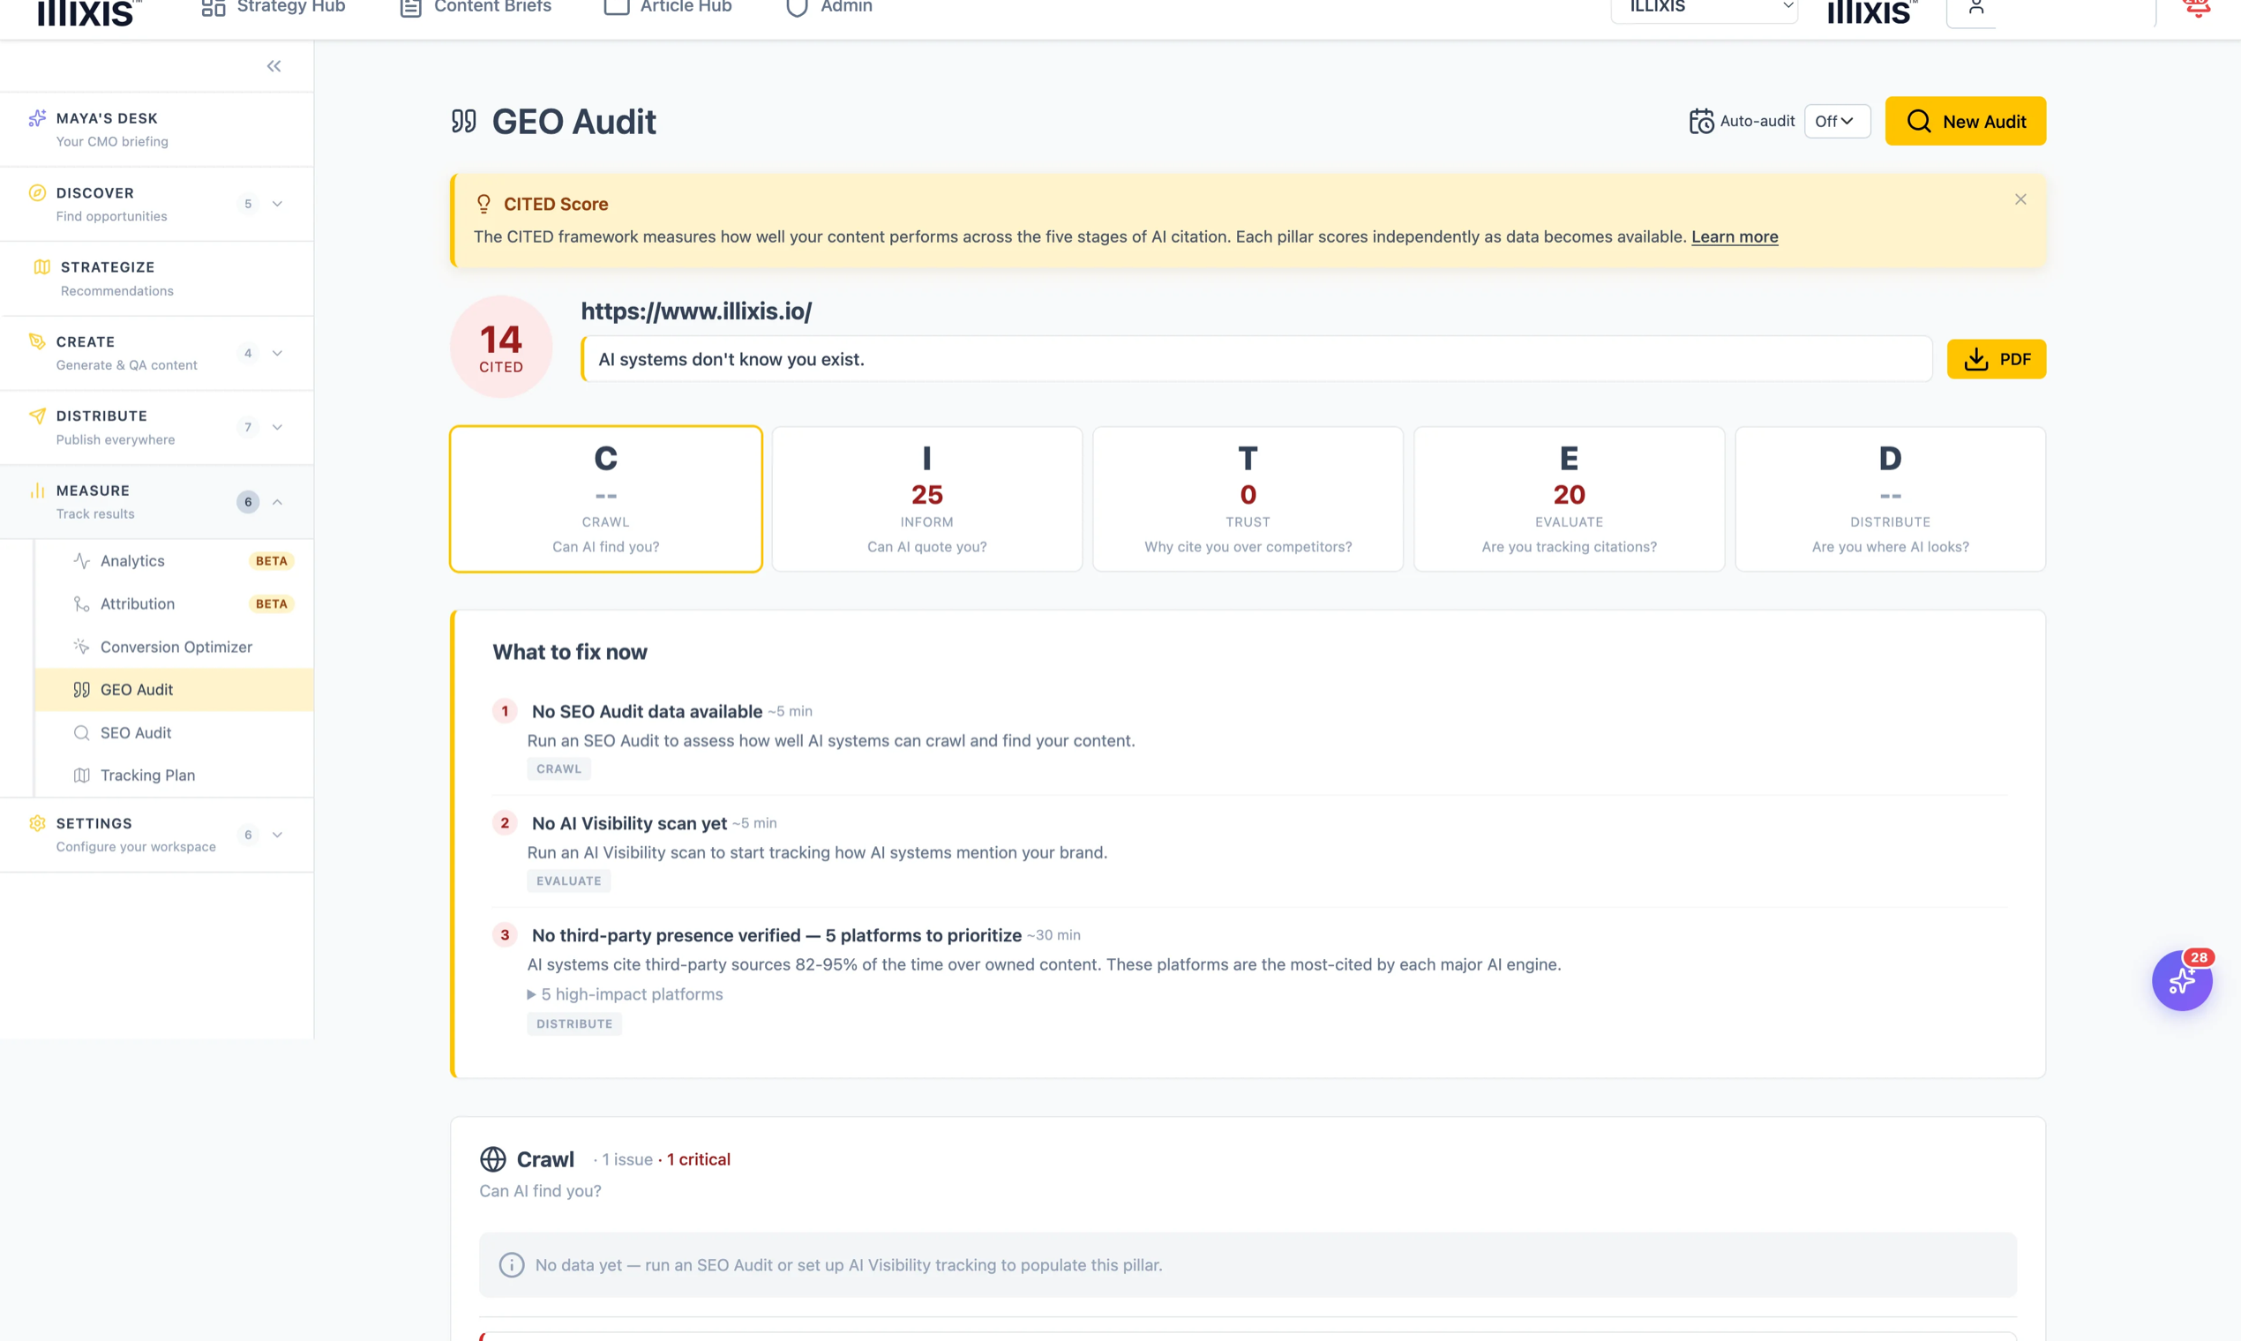Expand the Distribute section chevron

[x=277, y=427]
